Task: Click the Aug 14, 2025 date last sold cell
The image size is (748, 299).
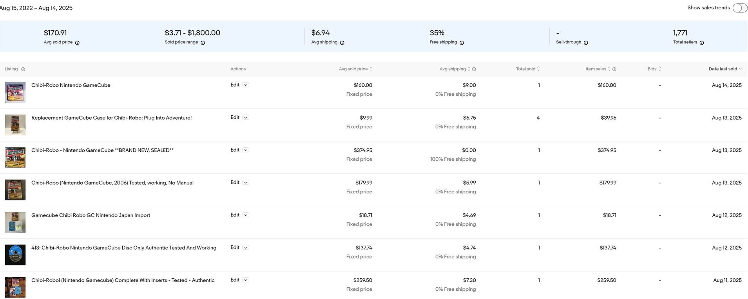Action: 726,85
